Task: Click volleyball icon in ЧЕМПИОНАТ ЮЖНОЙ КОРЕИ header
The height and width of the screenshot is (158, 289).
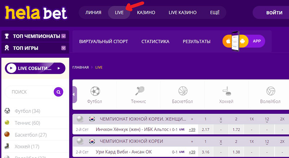Action: [80, 141]
